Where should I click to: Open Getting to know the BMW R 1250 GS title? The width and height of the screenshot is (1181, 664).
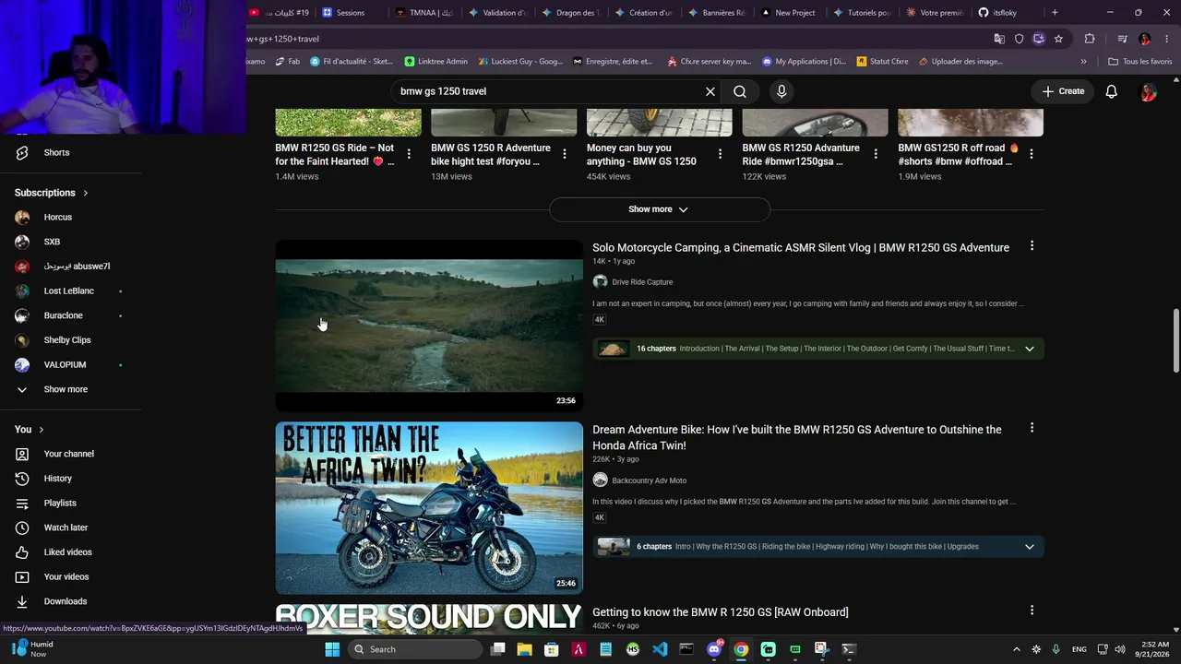(721, 612)
